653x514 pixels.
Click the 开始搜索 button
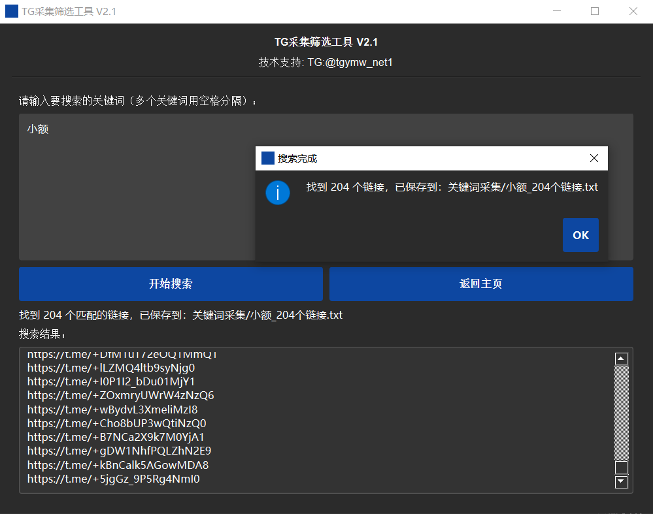[171, 284]
